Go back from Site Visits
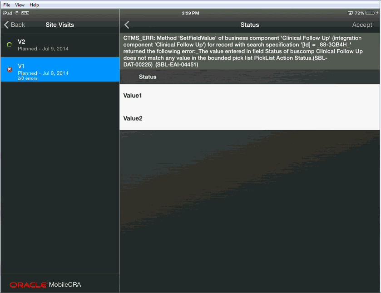 15,25
